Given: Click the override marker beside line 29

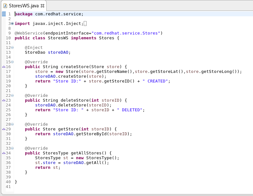Looking at the screenshot, I should tap(4, 129).
